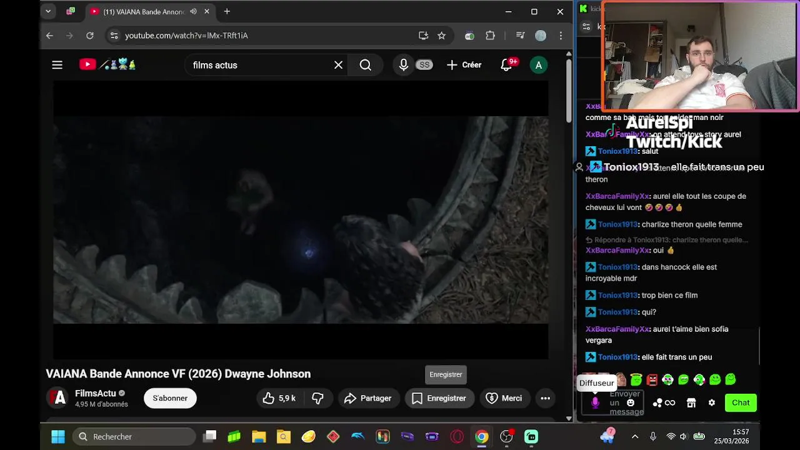This screenshot has width=800, height=450.
Task: Open OBS Studio from the taskbar
Action: pyautogui.click(x=506, y=436)
